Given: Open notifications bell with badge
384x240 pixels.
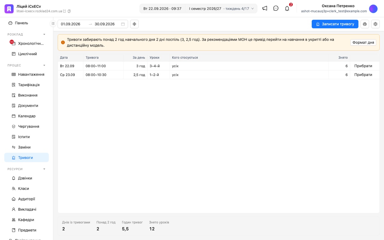Looking at the screenshot, I should pos(287,8).
